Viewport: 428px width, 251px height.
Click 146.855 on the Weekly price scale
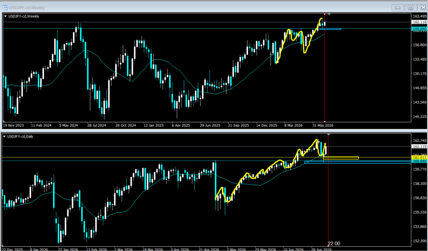[420, 88]
